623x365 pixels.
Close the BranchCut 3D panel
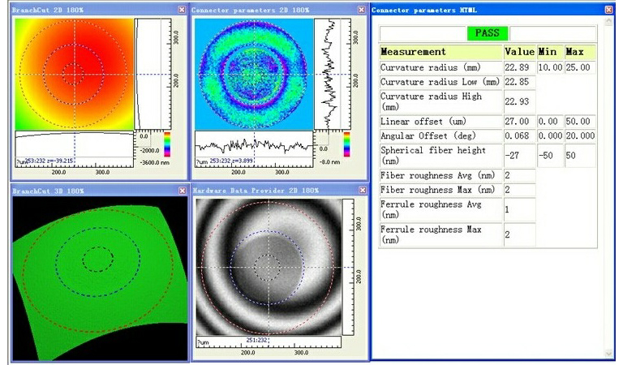(x=181, y=190)
